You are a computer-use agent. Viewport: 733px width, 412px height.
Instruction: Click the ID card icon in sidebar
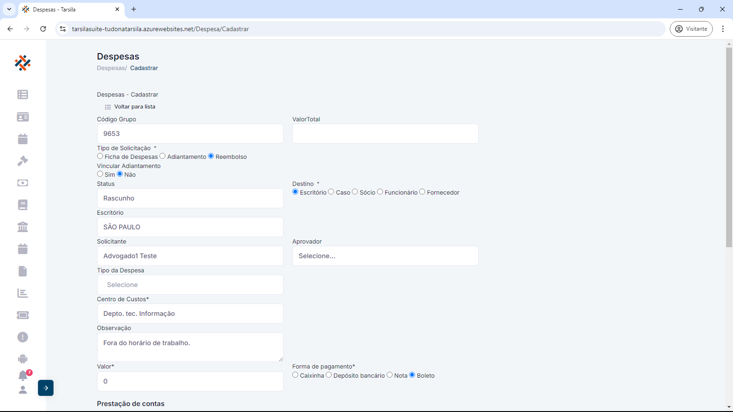click(22, 117)
